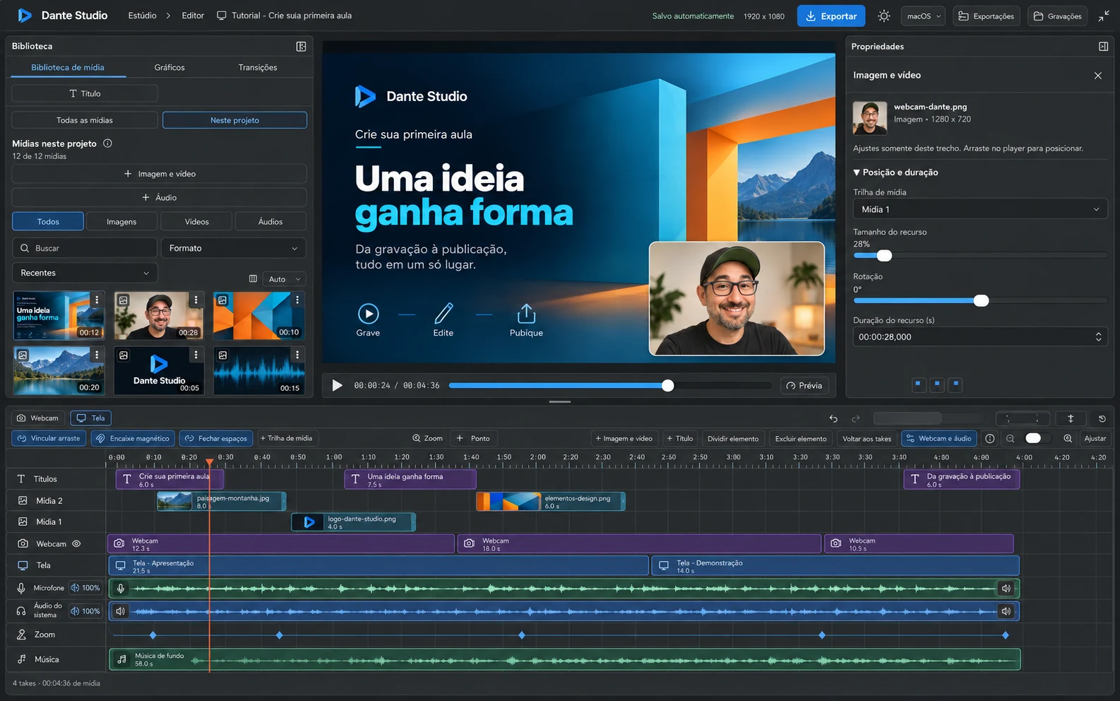Viewport: 1120px width, 701px height.
Task: Click the upload arrow button above timeline
Action: click(x=1071, y=418)
